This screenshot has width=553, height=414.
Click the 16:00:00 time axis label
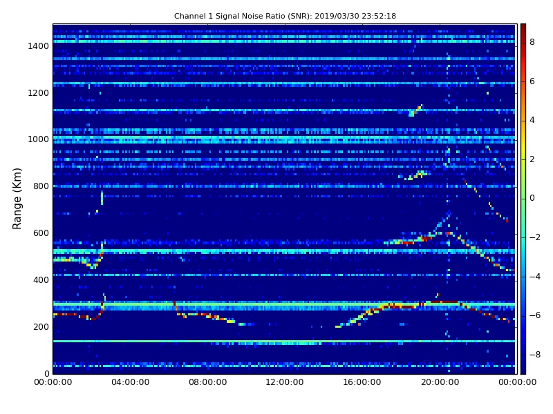pyautogui.click(x=362, y=382)
